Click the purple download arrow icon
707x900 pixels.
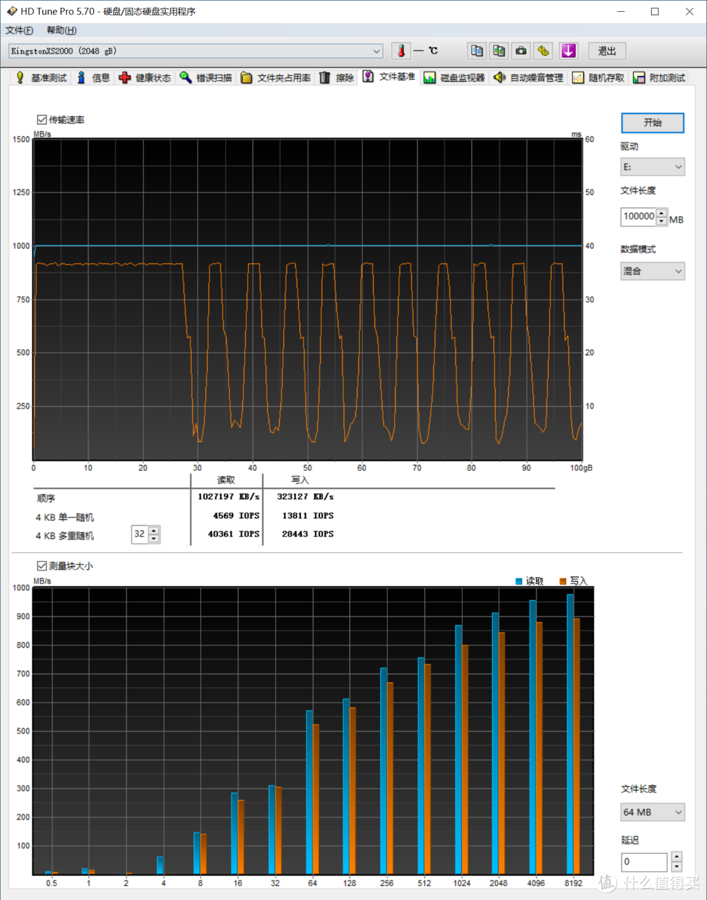568,51
